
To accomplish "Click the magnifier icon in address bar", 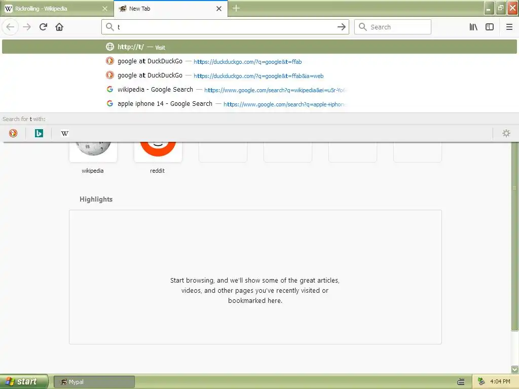I will click(110, 27).
